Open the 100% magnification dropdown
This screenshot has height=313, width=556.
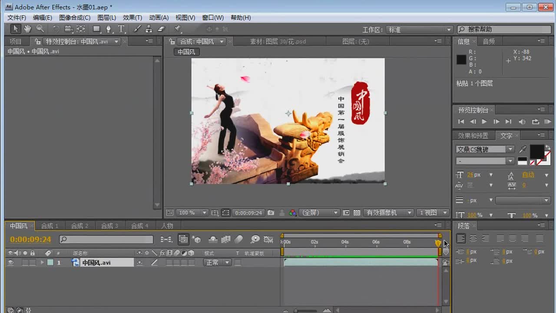click(192, 213)
